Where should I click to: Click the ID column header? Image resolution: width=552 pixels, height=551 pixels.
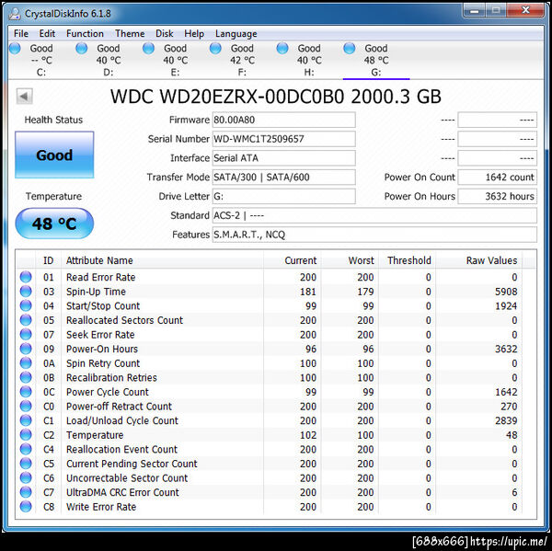pos(48,260)
